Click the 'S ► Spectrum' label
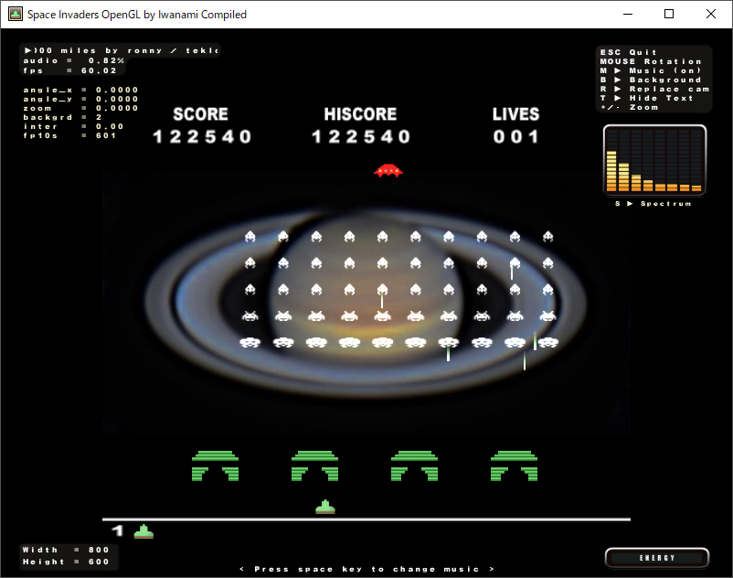 tap(653, 203)
